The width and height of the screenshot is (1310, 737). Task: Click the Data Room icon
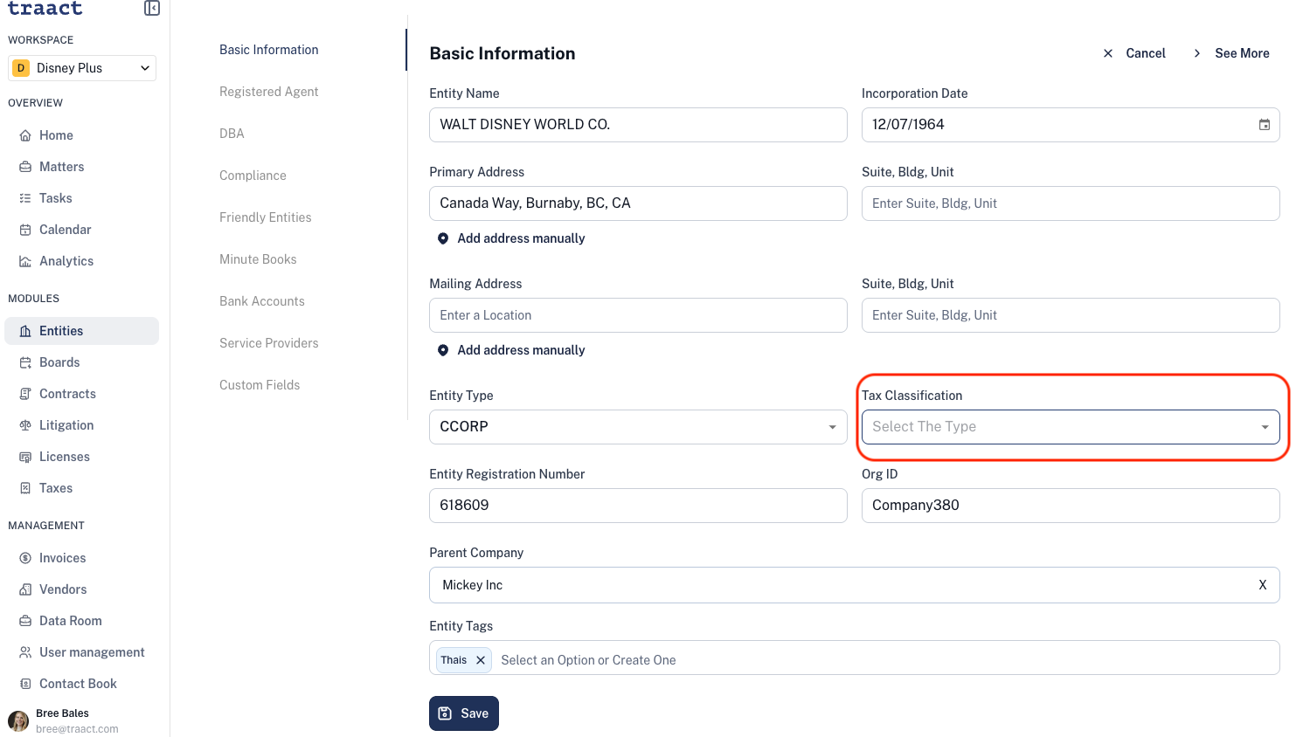click(25, 621)
